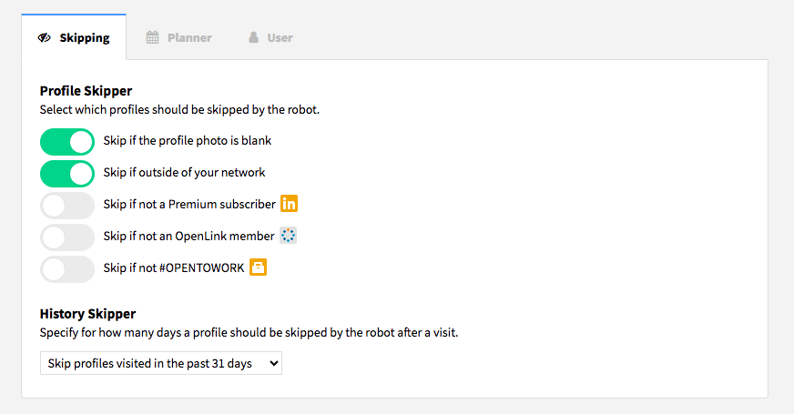Turn off skip if outside your network
The width and height of the screenshot is (794, 414).
coord(67,174)
